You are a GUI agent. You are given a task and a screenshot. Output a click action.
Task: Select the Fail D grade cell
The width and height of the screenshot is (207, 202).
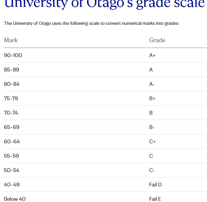tap(155, 185)
